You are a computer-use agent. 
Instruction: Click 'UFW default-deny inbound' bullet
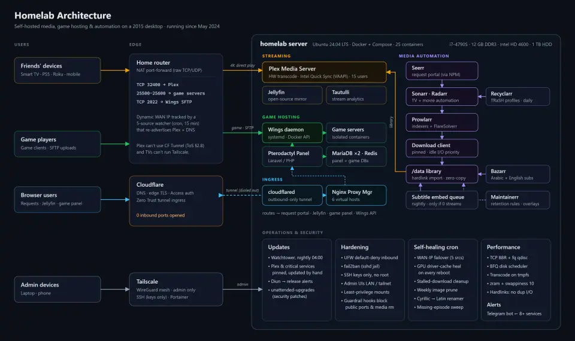(x=370, y=258)
